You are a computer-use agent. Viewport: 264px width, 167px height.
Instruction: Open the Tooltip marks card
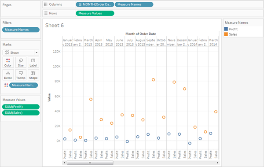tap(21, 75)
